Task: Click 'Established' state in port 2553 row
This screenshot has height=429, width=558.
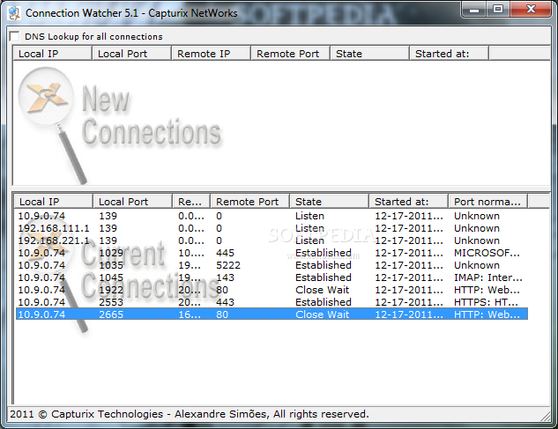Action: coord(324,302)
